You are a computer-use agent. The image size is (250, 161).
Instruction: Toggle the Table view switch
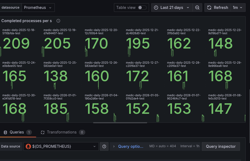142,8
